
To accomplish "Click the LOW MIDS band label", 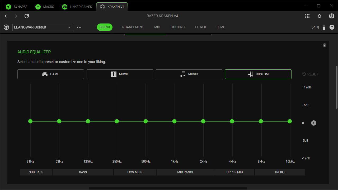I will click(x=135, y=172).
